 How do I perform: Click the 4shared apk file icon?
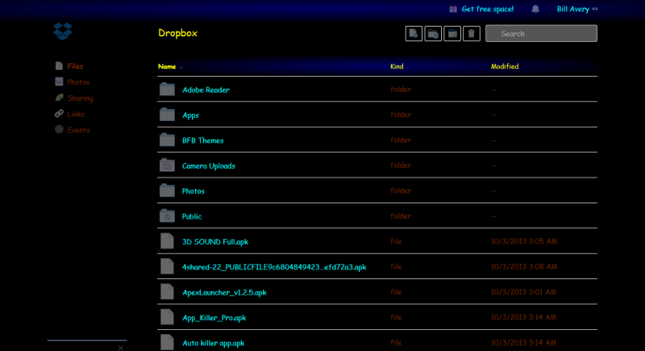pos(167,266)
